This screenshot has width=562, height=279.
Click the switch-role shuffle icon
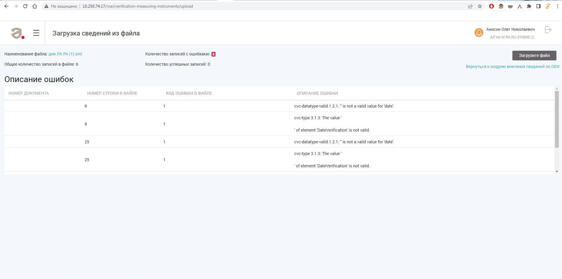[533, 37]
